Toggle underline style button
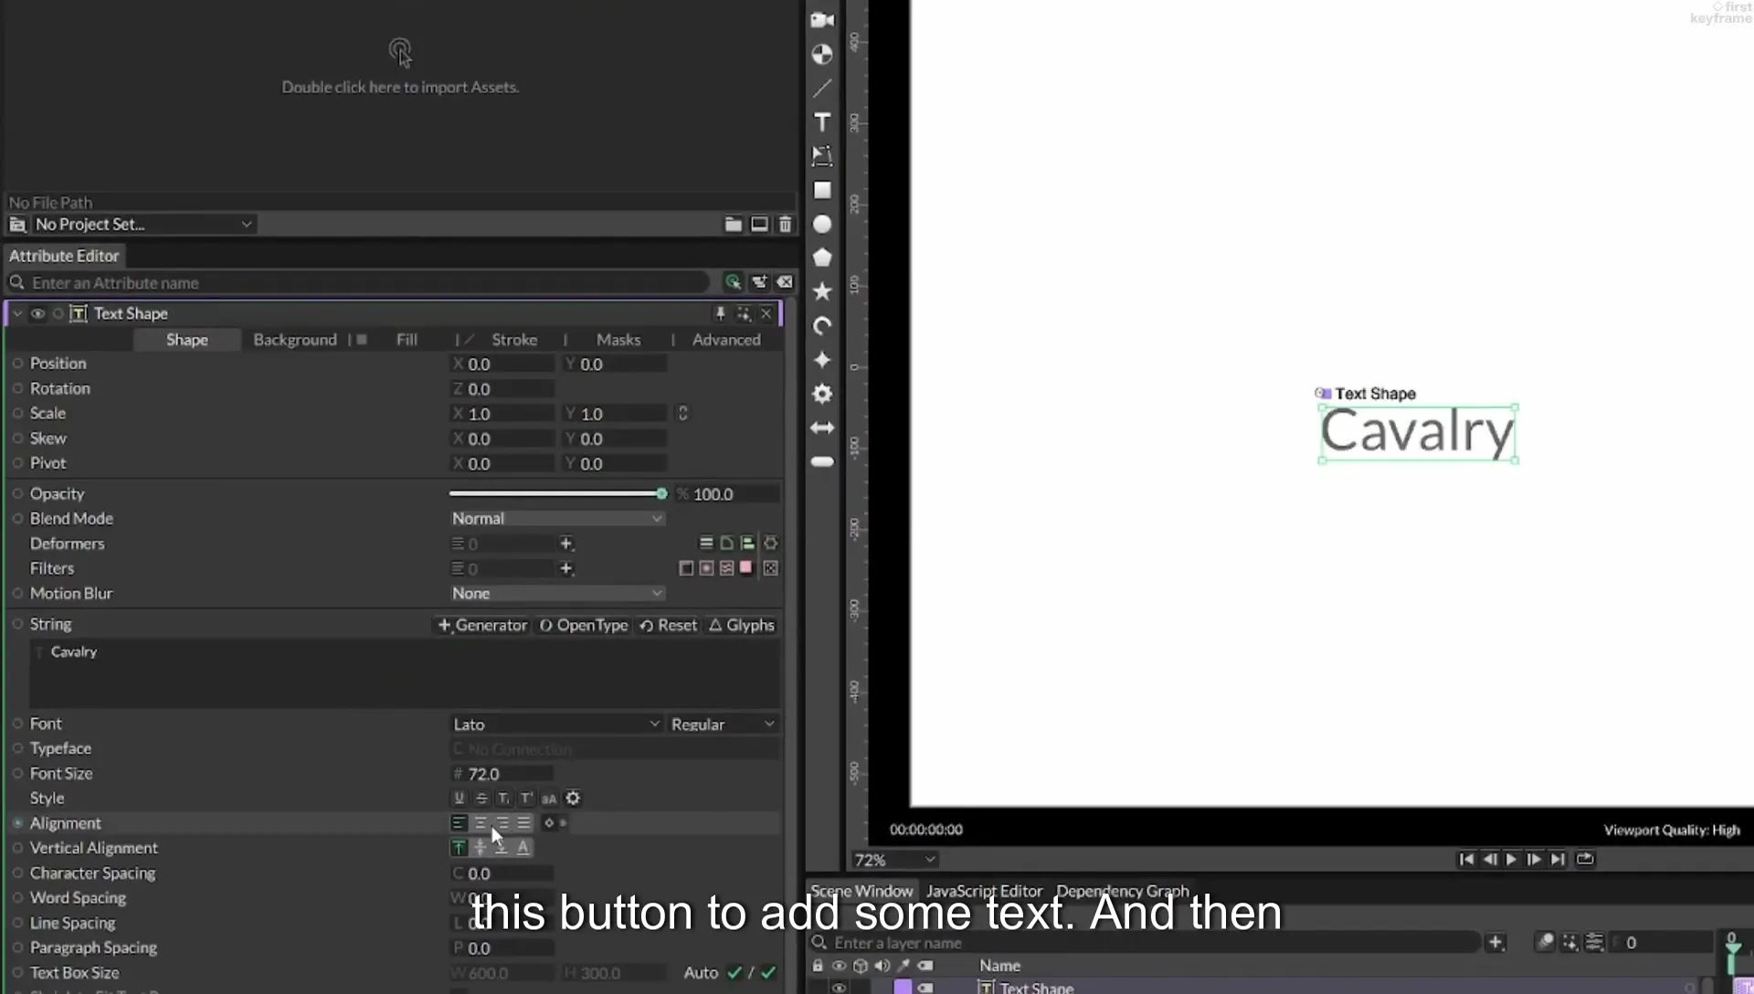1754x994 pixels. pos(460,798)
